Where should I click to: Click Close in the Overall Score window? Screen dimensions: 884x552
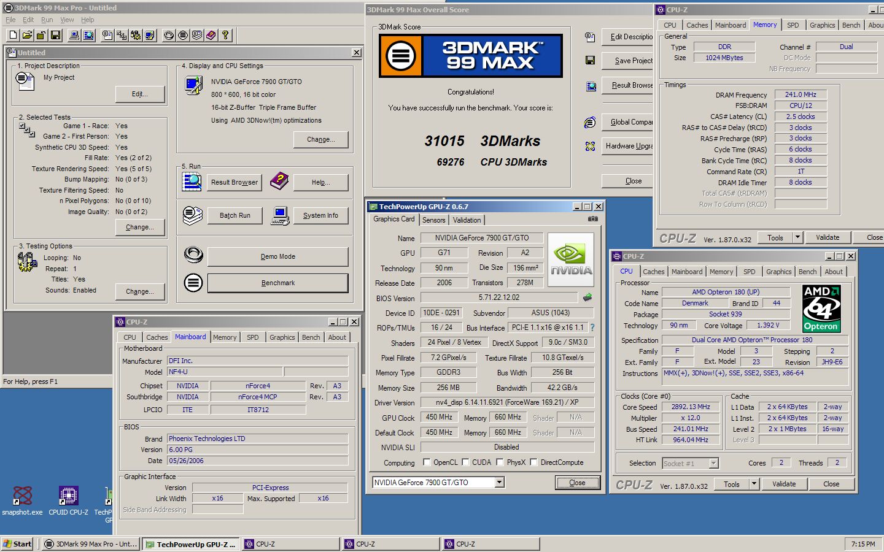pos(627,181)
